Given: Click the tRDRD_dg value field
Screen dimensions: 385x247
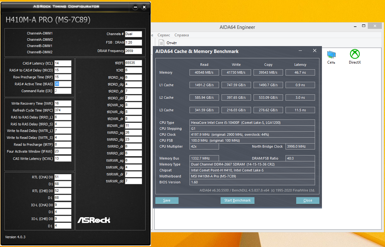Looking at the screenshot, I should click(x=133, y=84).
